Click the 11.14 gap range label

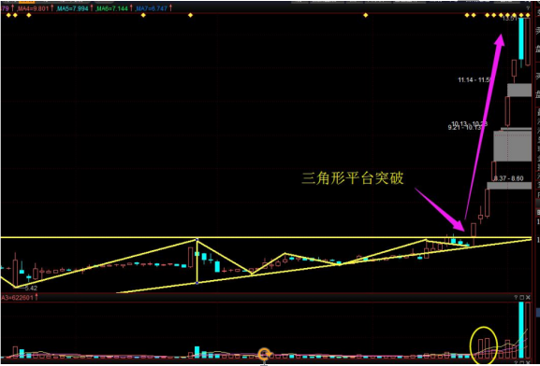[x=474, y=80]
